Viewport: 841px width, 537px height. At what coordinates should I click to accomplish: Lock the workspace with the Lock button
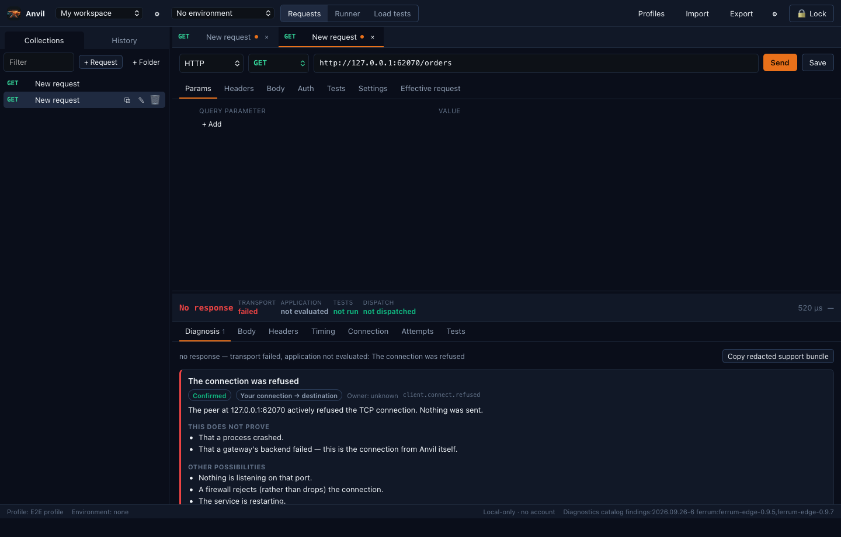pyautogui.click(x=811, y=13)
